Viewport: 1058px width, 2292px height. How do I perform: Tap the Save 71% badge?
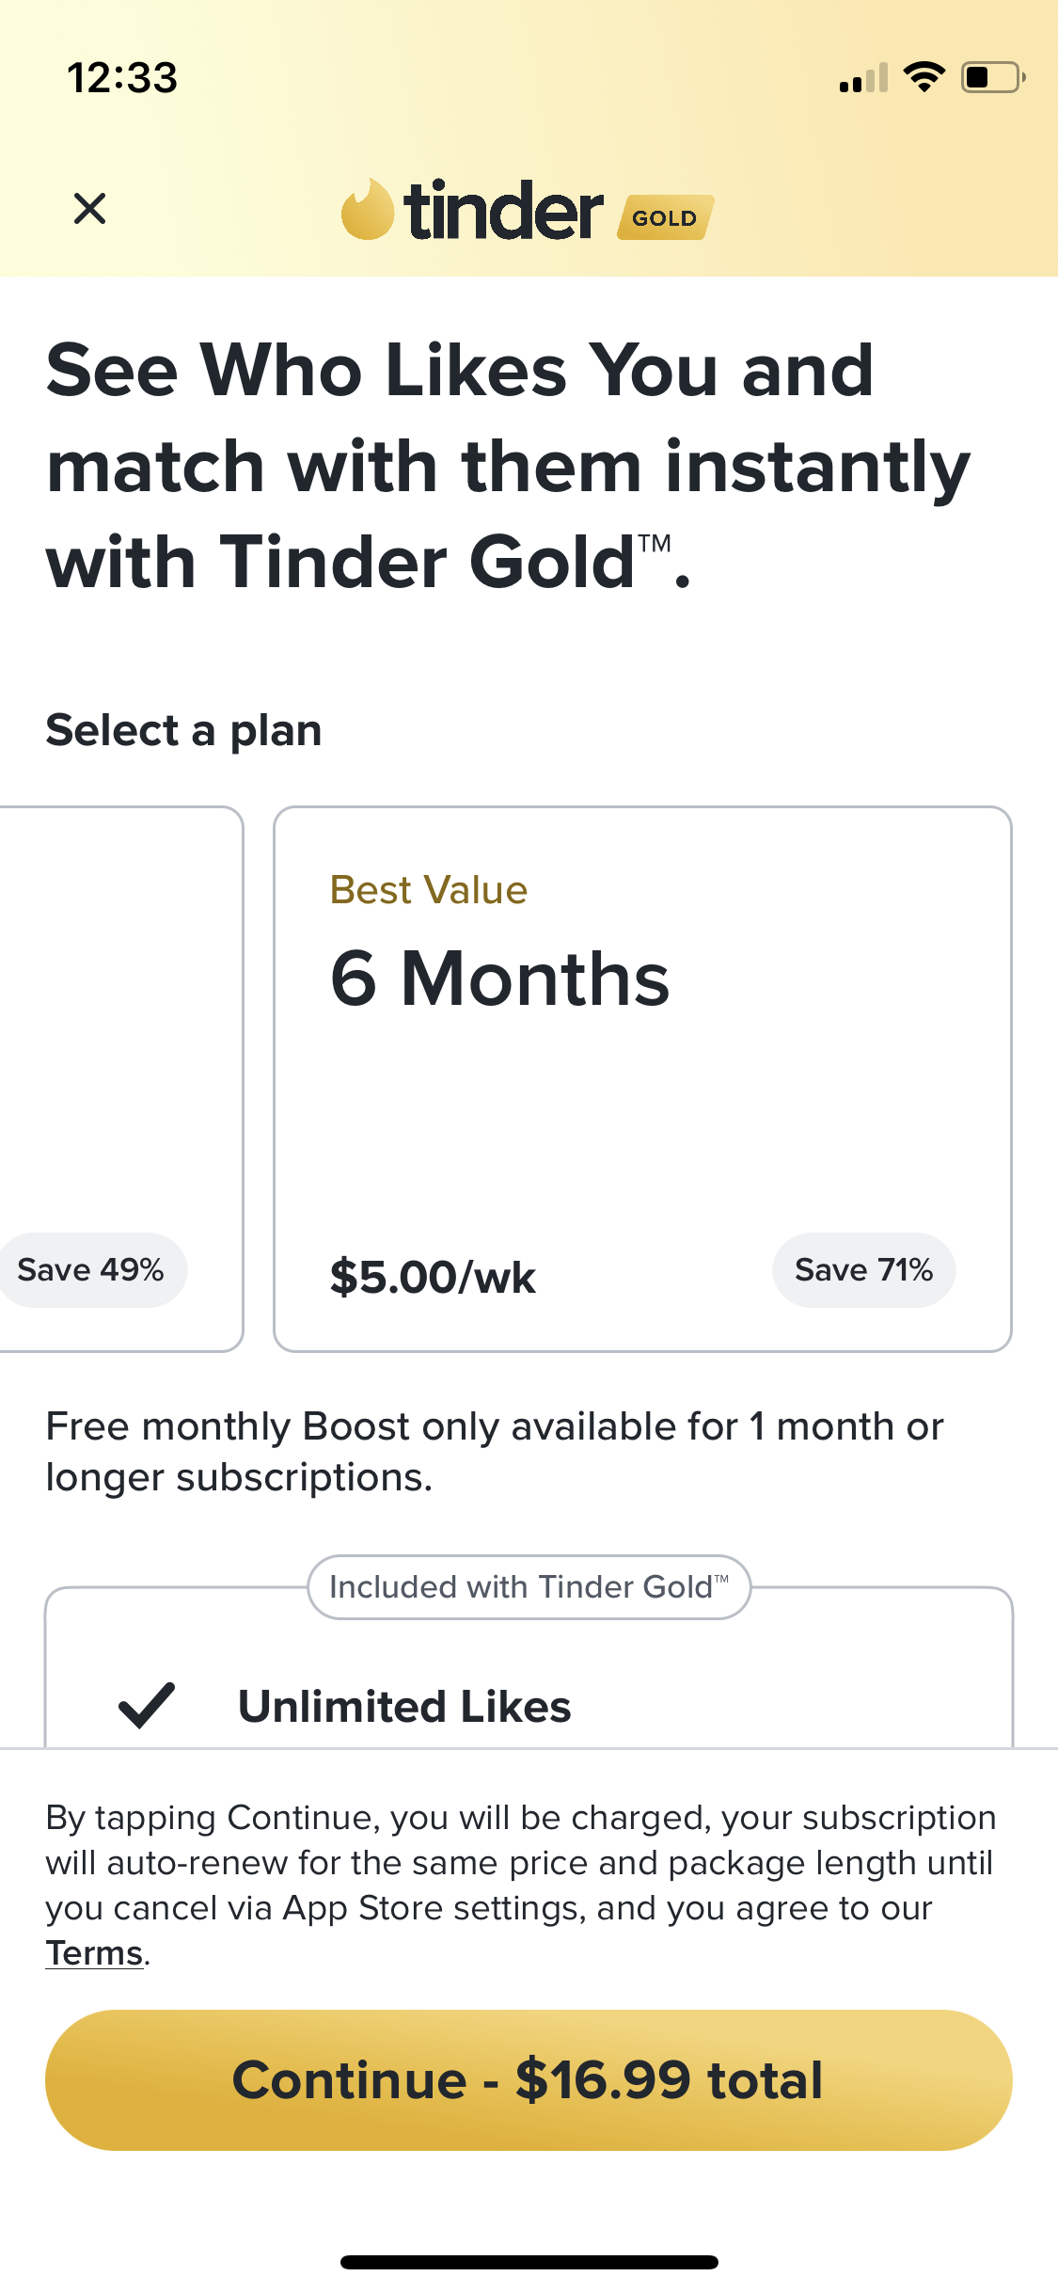click(x=863, y=1270)
